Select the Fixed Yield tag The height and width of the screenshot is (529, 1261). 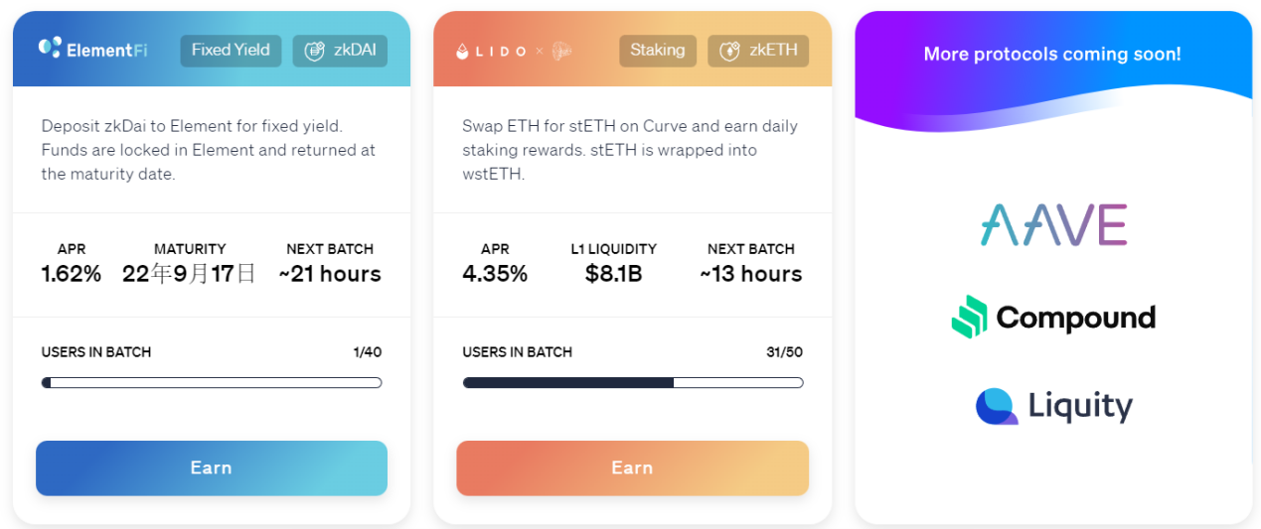click(231, 51)
